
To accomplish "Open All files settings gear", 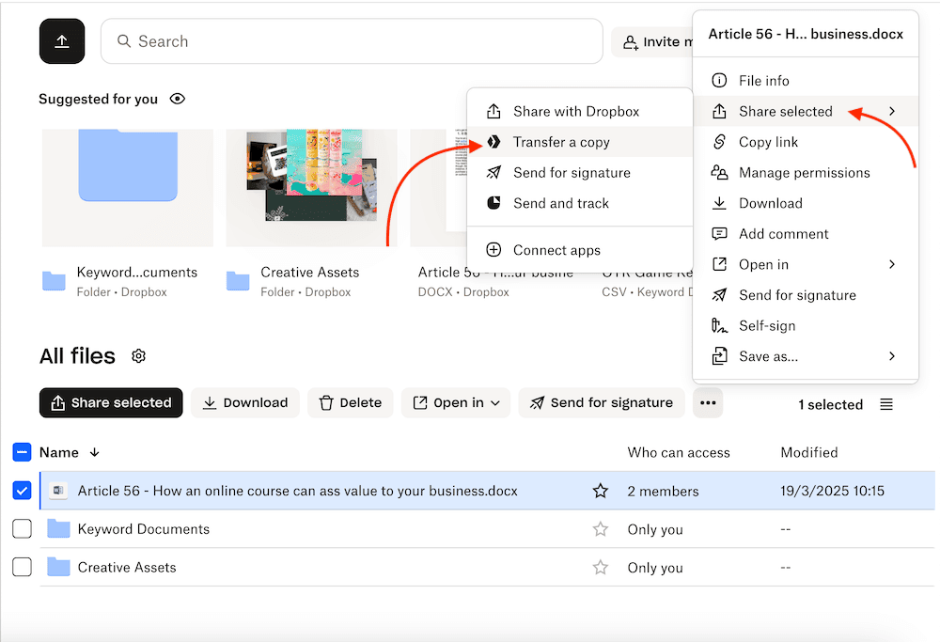I will click(x=138, y=356).
